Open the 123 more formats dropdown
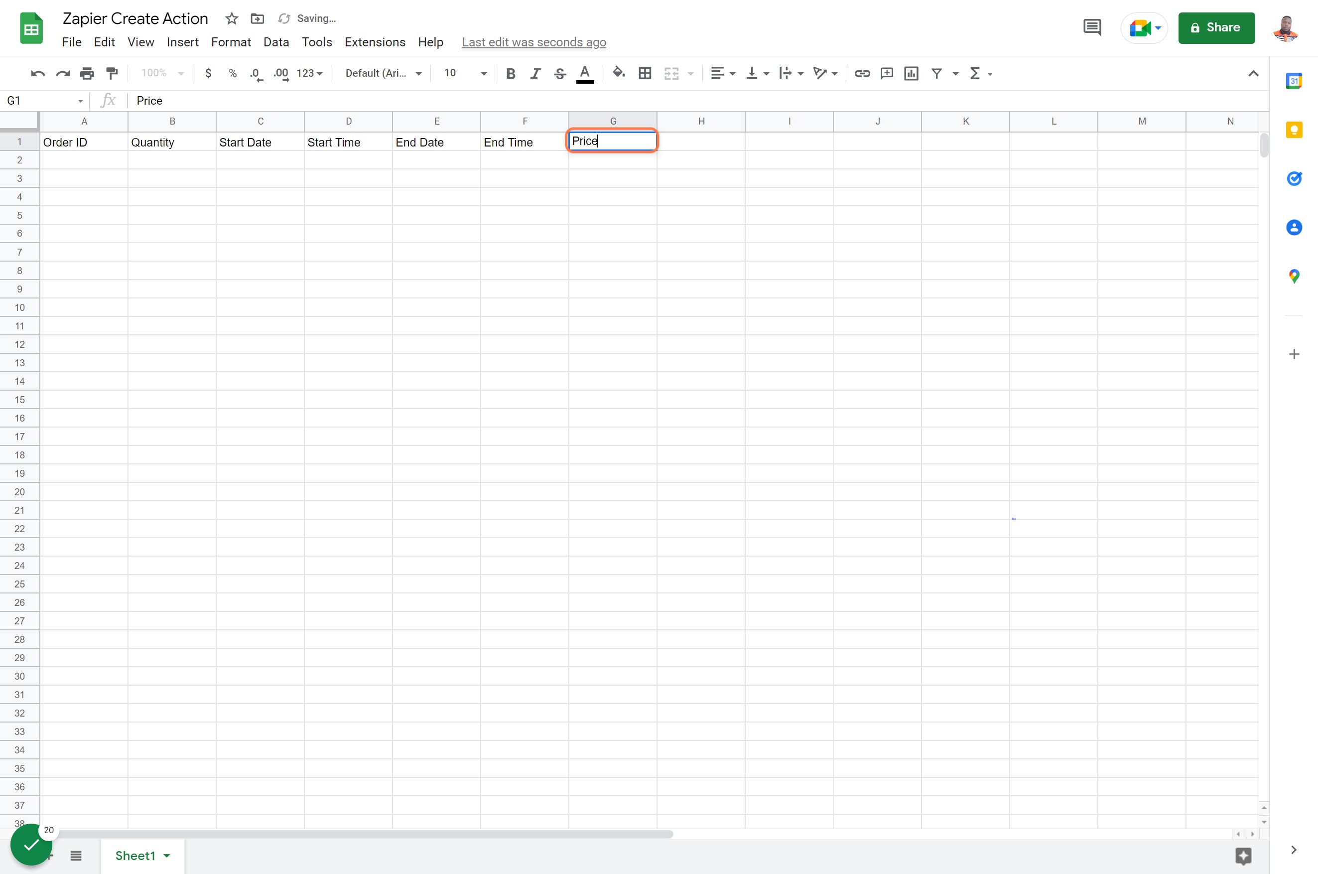 pos(310,73)
